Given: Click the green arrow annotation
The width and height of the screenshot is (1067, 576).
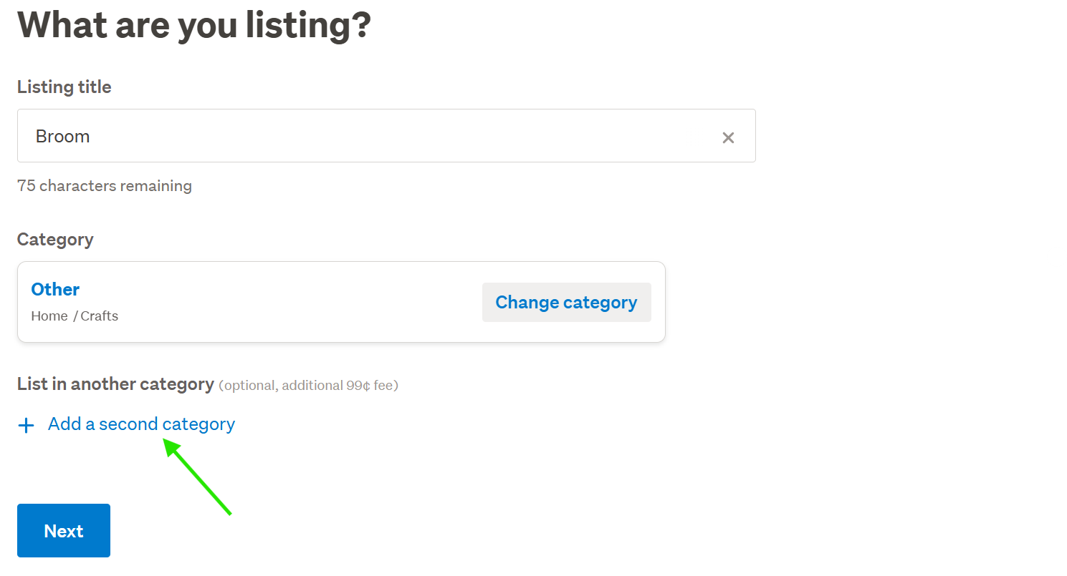Looking at the screenshot, I should (x=198, y=477).
